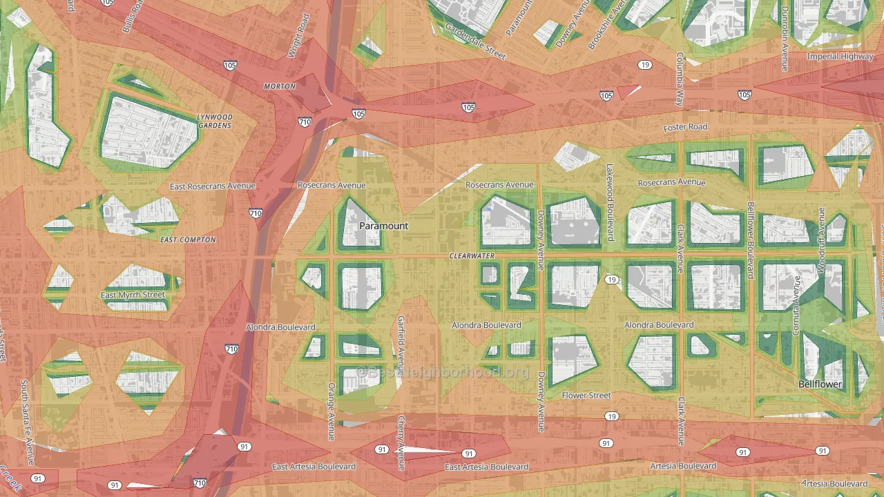Select the East Rosecrans Avenue label
The height and width of the screenshot is (497, 884).
click(213, 186)
